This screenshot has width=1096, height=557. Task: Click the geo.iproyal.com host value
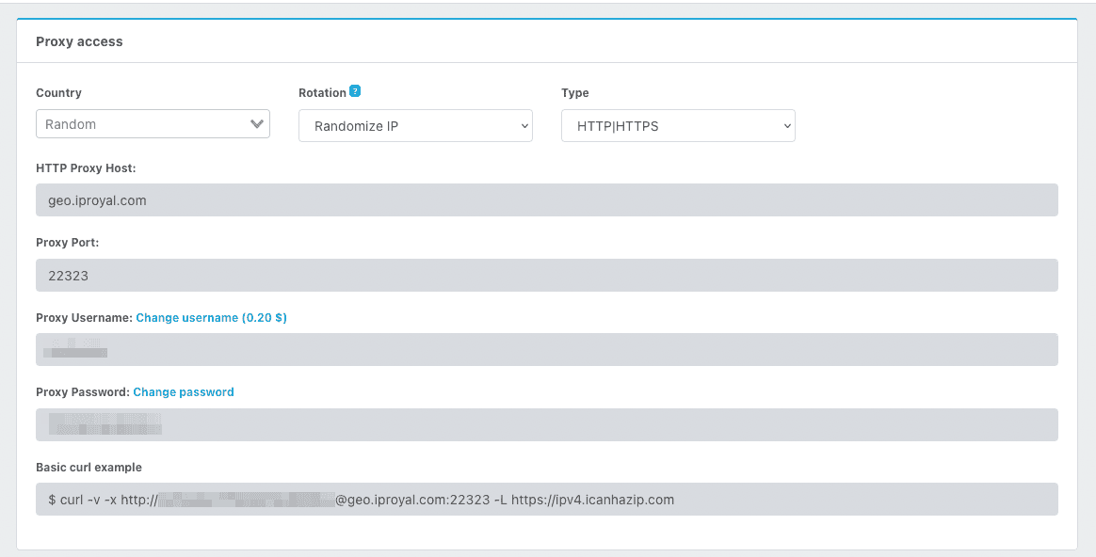(99, 199)
